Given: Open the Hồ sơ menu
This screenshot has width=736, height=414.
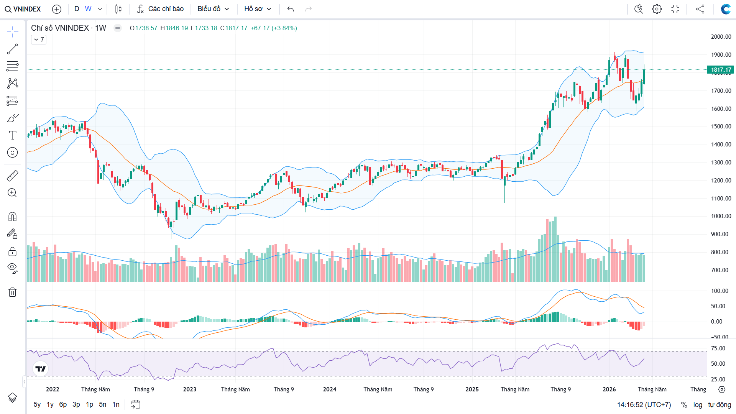Looking at the screenshot, I should point(258,9).
